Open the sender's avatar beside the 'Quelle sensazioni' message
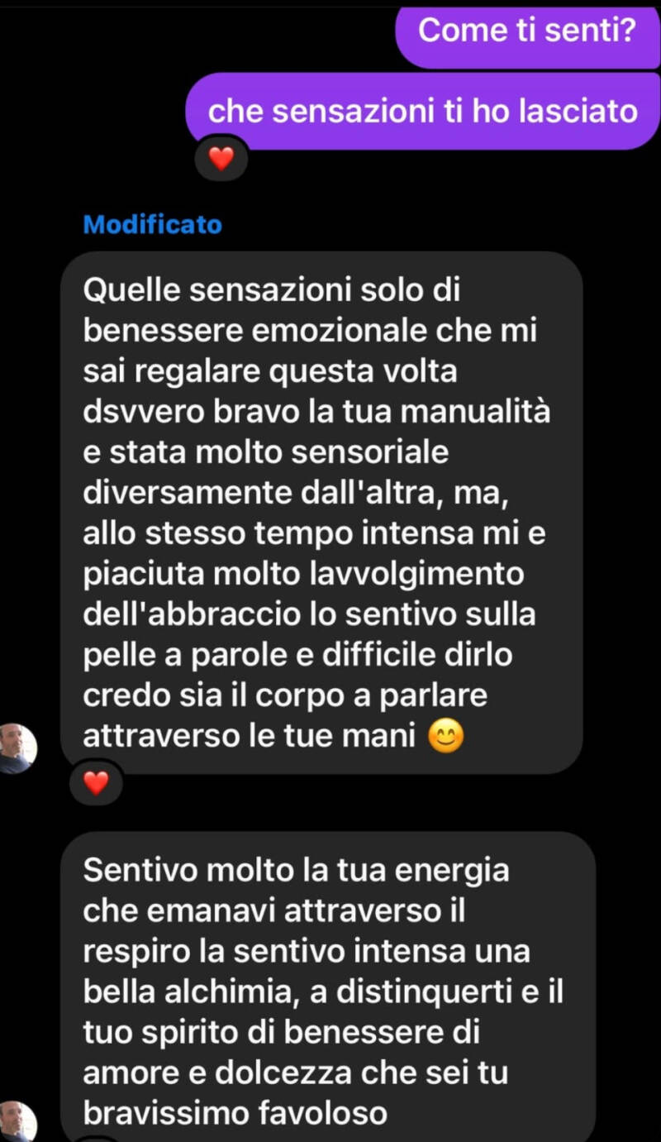The height and width of the screenshot is (1142, 661). pyautogui.click(x=17, y=749)
